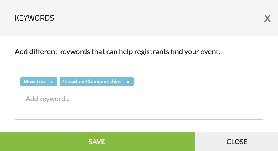Remove the Canadian Championships keyword tag
The image size is (278, 151).
tap(128, 82)
